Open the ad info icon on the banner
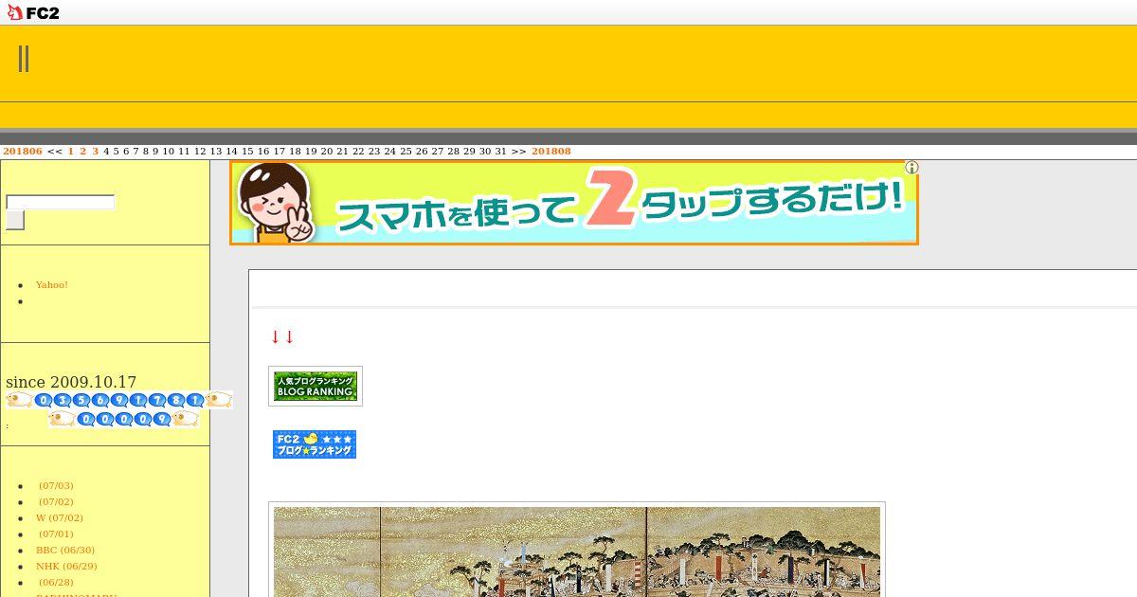Screen dimensions: 1137x597 pyautogui.click(x=911, y=168)
